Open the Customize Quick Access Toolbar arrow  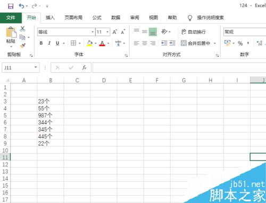click(47, 6)
